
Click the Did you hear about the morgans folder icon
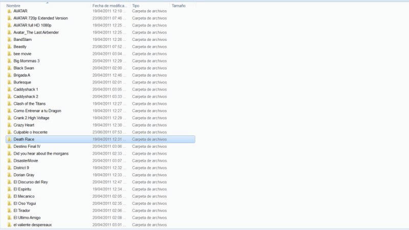pyautogui.click(x=9, y=154)
